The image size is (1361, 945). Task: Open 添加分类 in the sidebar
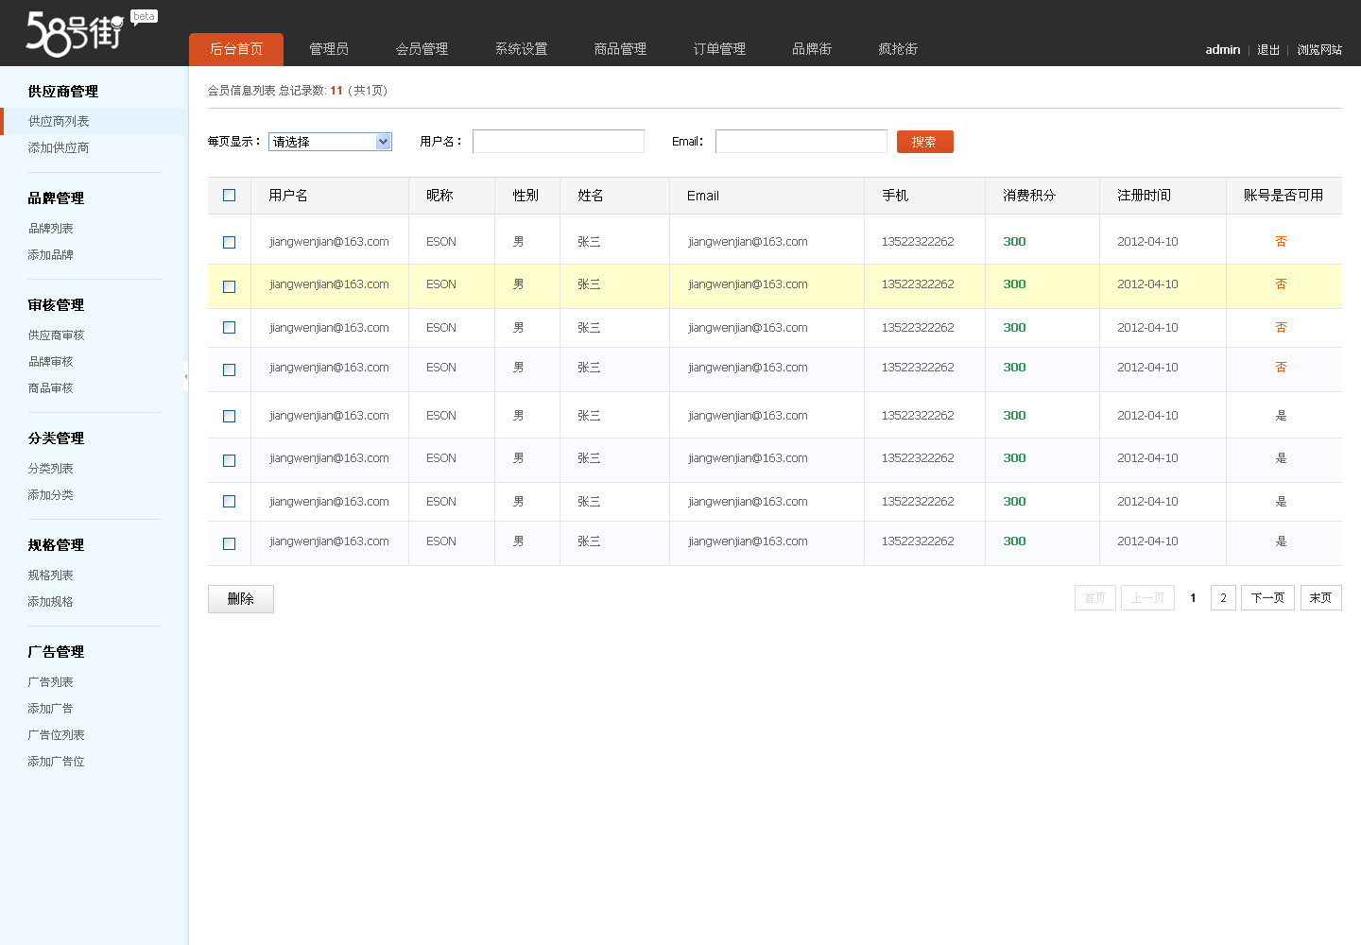coord(51,494)
